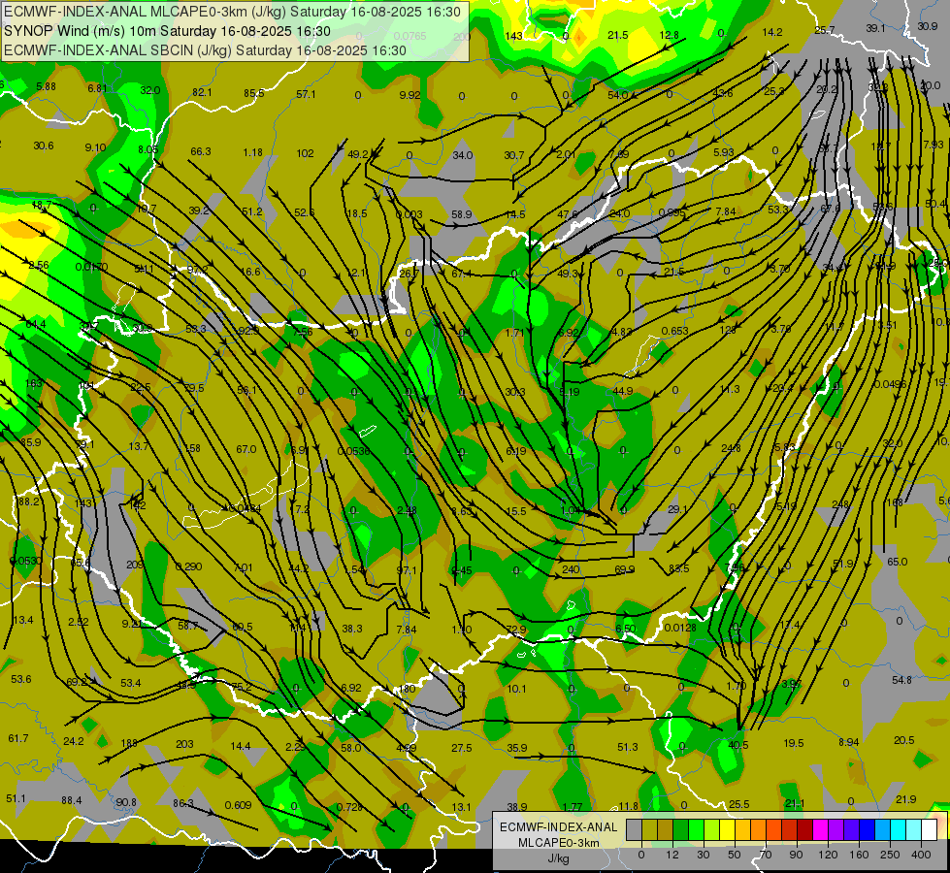This screenshot has width=950, height=873.
Task: Click the map value '75.2'
Action: (x=241, y=687)
